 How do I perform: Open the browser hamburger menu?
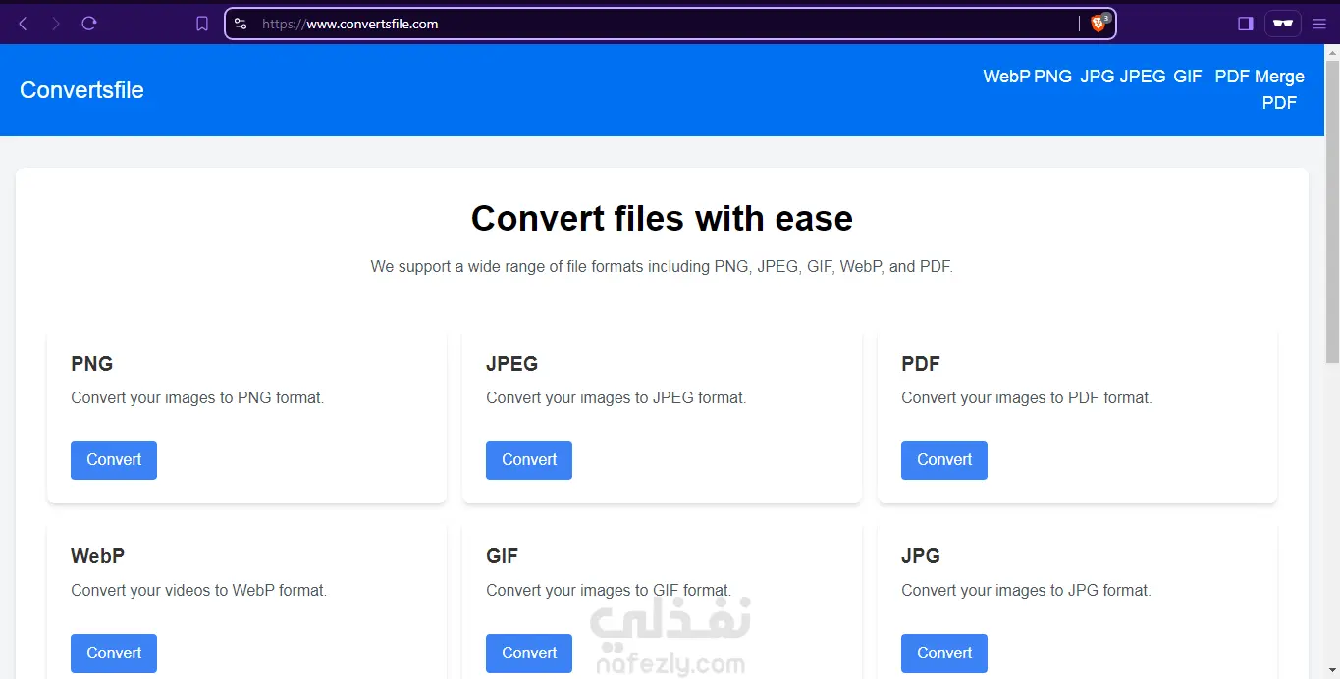click(1319, 24)
